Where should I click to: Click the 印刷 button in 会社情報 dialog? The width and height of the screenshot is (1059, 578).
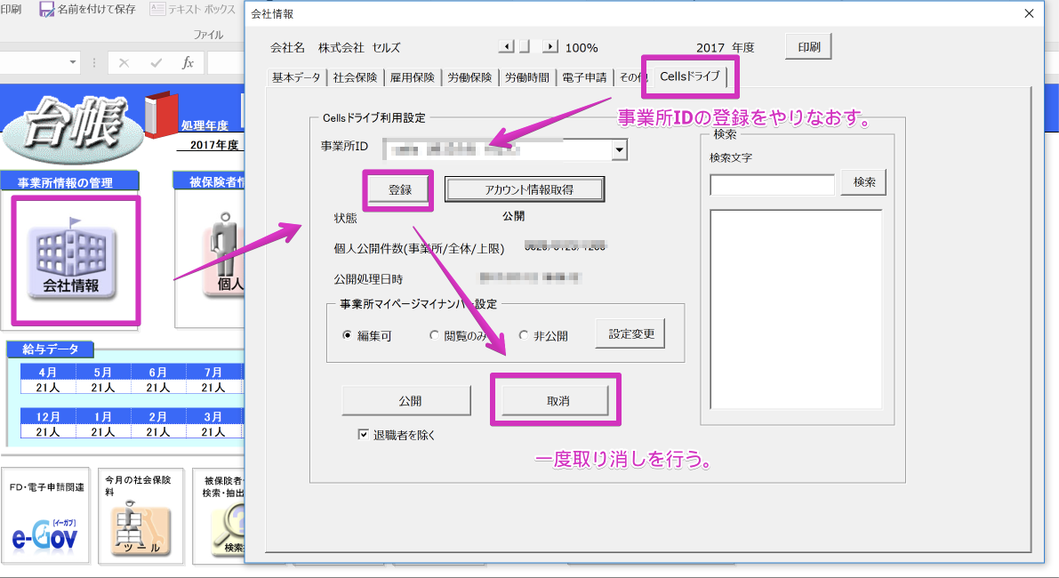(808, 46)
